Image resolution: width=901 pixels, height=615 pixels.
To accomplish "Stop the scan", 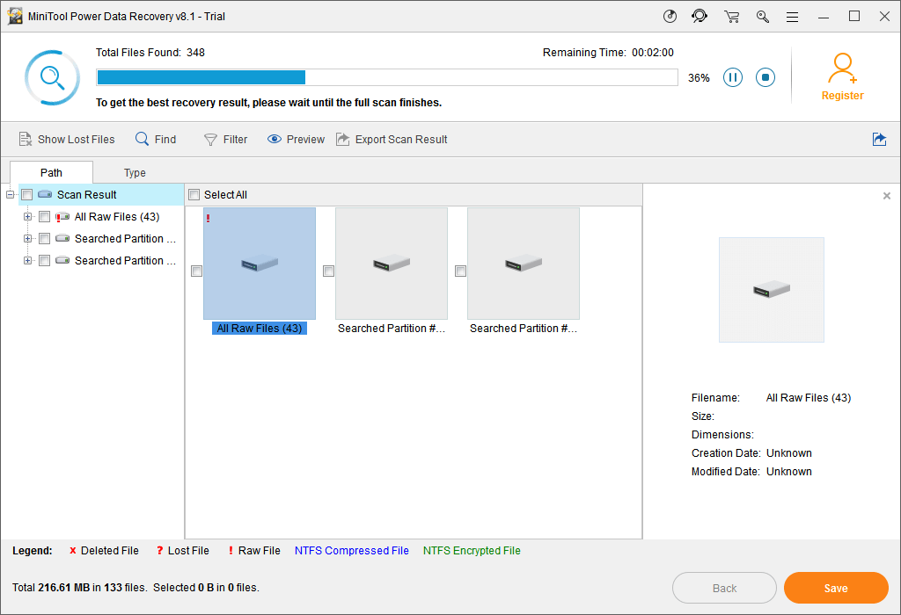I will point(765,77).
